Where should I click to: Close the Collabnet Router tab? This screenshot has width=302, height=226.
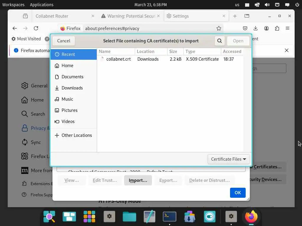(93, 16)
